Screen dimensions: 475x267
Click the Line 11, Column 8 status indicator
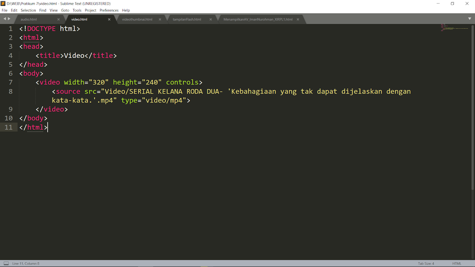coord(26,263)
